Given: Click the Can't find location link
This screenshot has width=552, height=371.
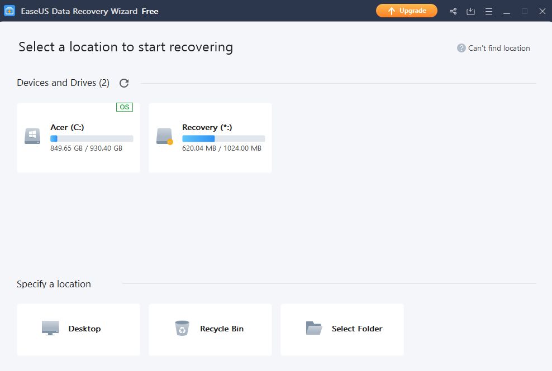Looking at the screenshot, I should click(x=498, y=48).
